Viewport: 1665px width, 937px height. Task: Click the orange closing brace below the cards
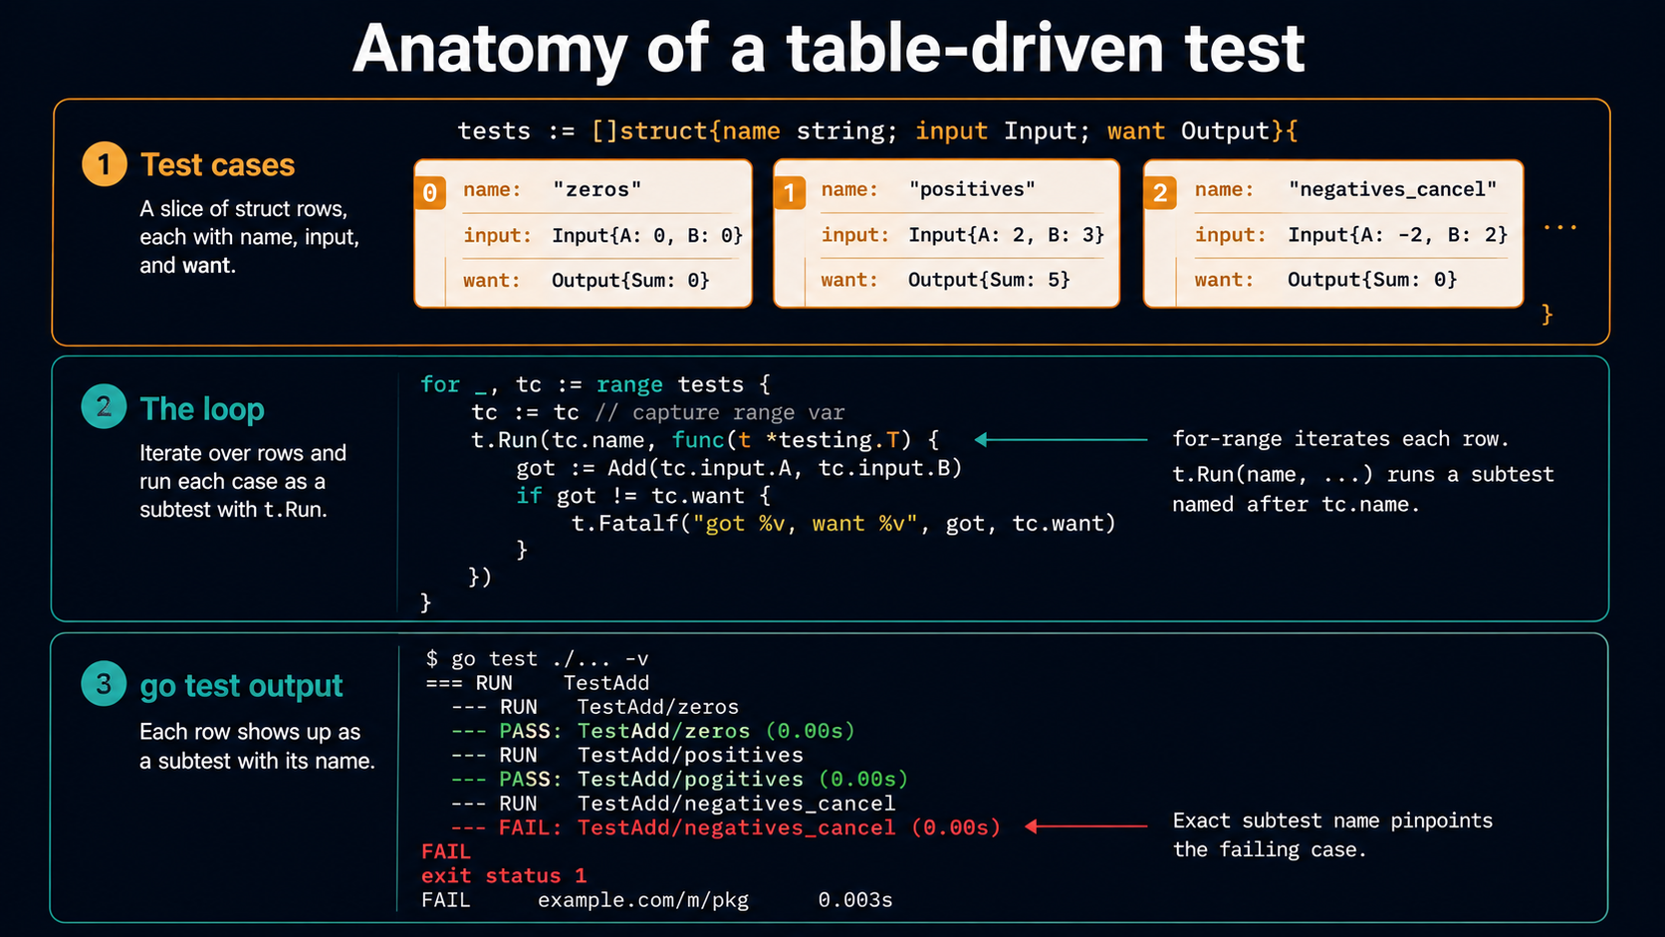point(1546,314)
